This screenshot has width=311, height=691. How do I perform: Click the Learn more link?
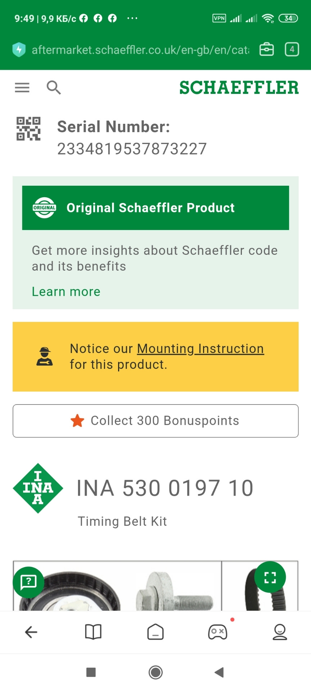tap(66, 292)
